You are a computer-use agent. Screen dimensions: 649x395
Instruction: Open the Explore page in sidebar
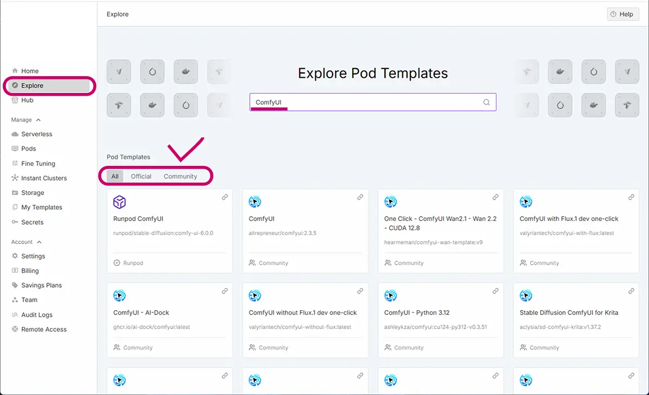pyautogui.click(x=50, y=85)
